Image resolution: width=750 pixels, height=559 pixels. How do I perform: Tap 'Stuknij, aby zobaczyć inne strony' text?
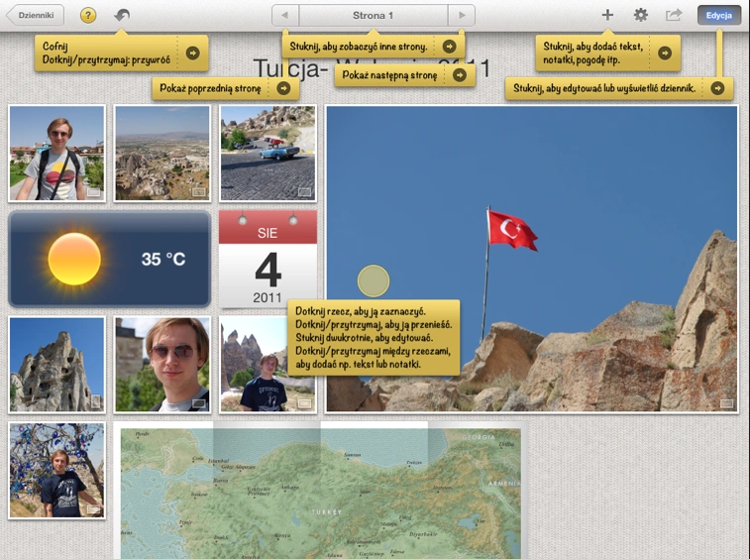pyautogui.click(x=359, y=47)
